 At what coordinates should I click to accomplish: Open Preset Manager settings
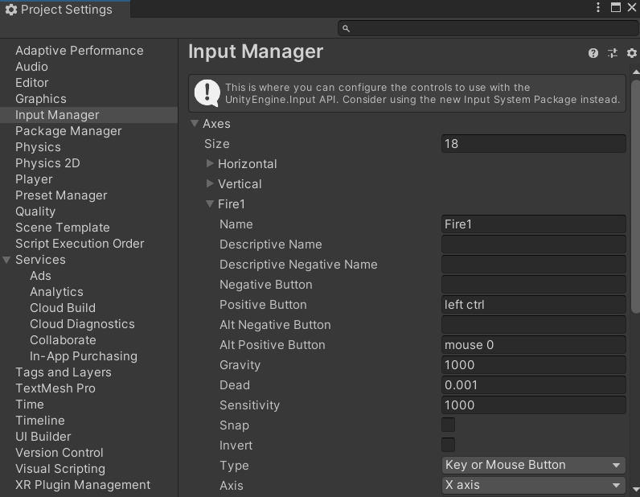click(x=61, y=195)
